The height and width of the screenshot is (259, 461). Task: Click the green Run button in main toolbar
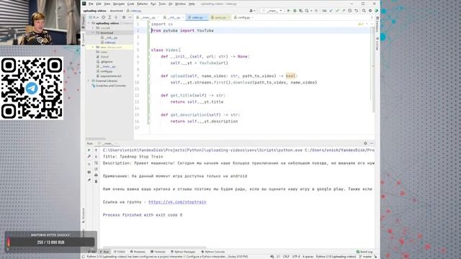coord(288,11)
